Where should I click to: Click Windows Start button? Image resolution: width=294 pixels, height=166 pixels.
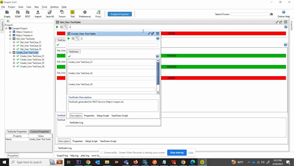[x=4, y=162]
